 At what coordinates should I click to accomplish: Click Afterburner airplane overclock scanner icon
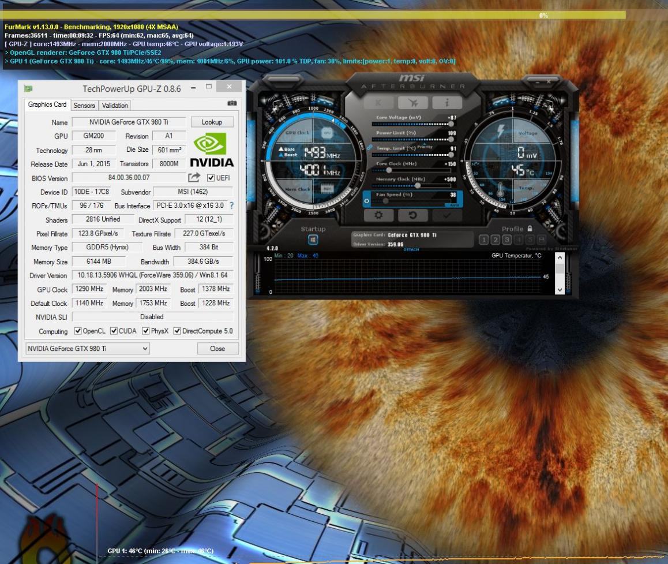[x=412, y=102]
